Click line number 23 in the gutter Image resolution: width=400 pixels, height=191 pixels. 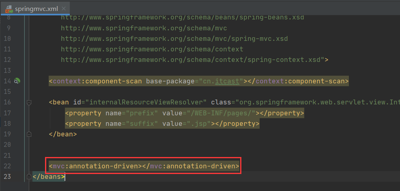click(x=7, y=176)
